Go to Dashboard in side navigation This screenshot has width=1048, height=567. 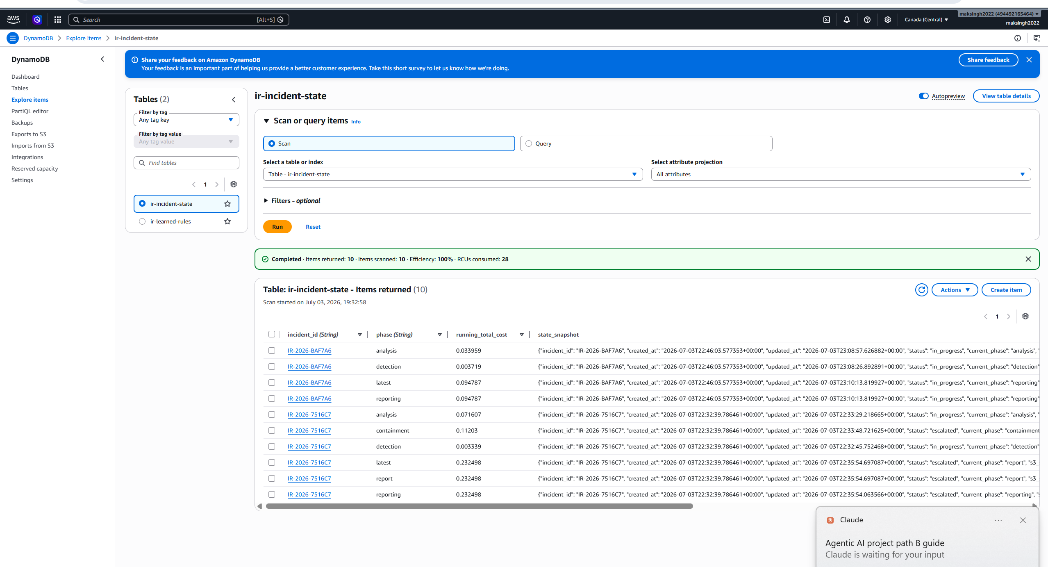click(x=25, y=77)
